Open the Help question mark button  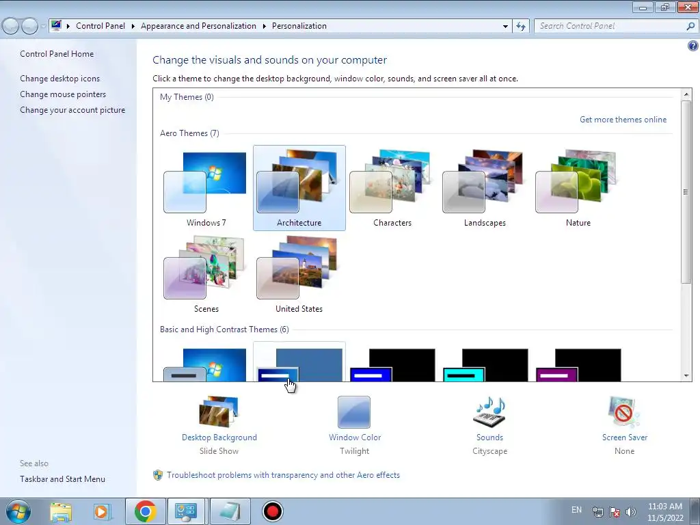693,46
